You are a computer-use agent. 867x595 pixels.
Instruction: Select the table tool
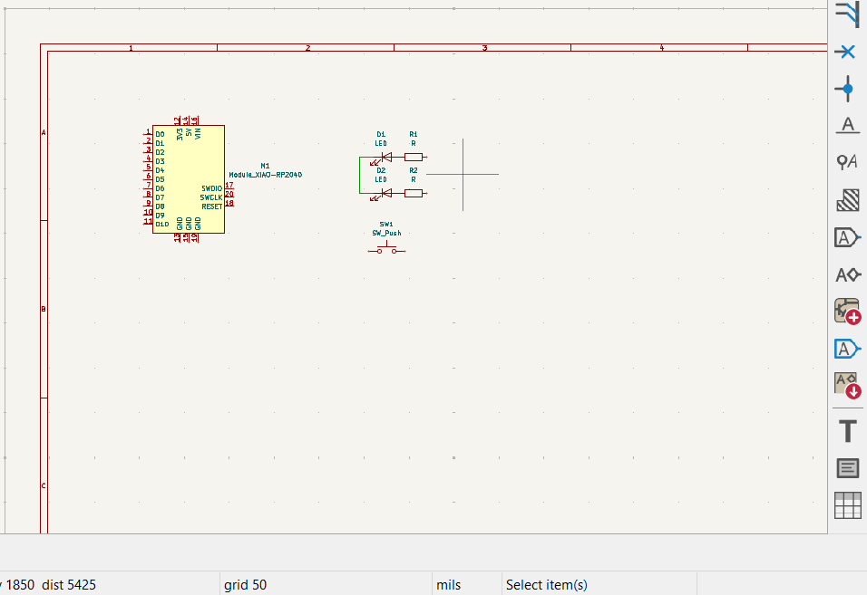pyautogui.click(x=847, y=505)
